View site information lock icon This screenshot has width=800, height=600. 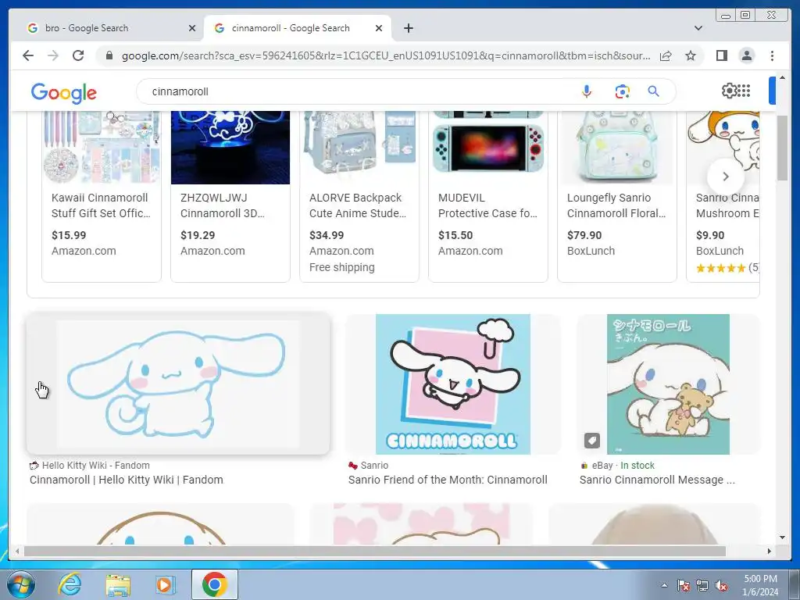tap(109, 55)
